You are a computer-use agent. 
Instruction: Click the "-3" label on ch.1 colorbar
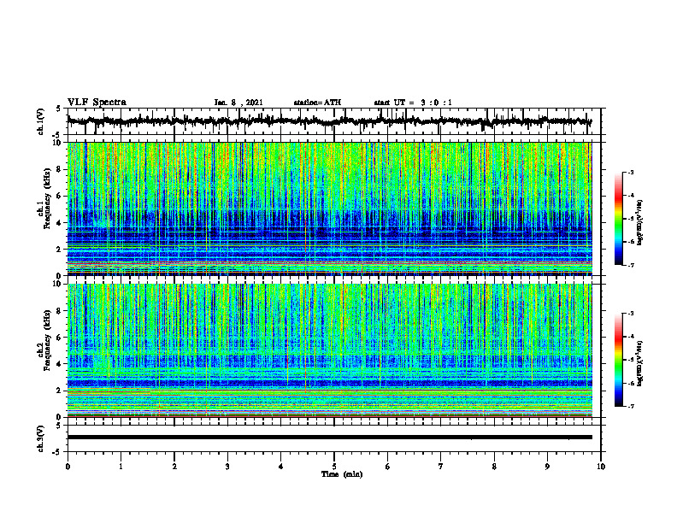(x=630, y=173)
